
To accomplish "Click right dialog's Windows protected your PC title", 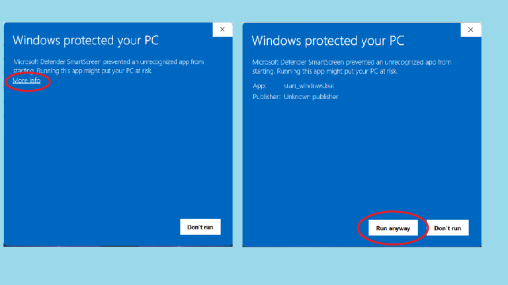I will [x=328, y=41].
